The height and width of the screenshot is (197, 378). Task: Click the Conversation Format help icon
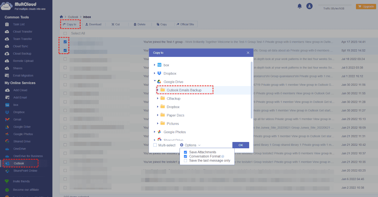pos(223,156)
